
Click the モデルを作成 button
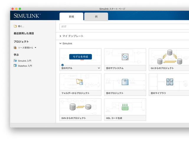(x=81, y=57)
